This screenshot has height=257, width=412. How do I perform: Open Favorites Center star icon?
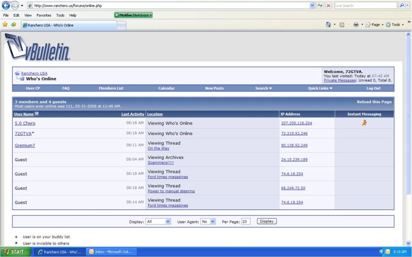click(x=5, y=24)
